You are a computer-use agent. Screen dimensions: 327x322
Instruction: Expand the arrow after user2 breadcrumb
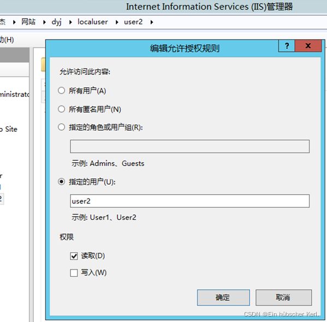click(x=152, y=22)
